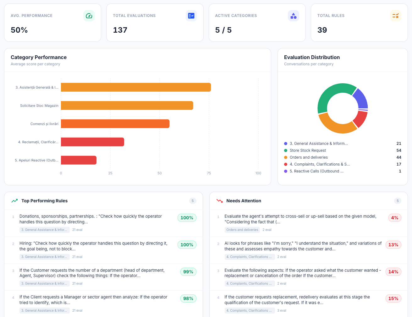Click the Total Evaluations checklist icon
Screen dimensions: 412x317
pyautogui.click(x=191, y=15)
